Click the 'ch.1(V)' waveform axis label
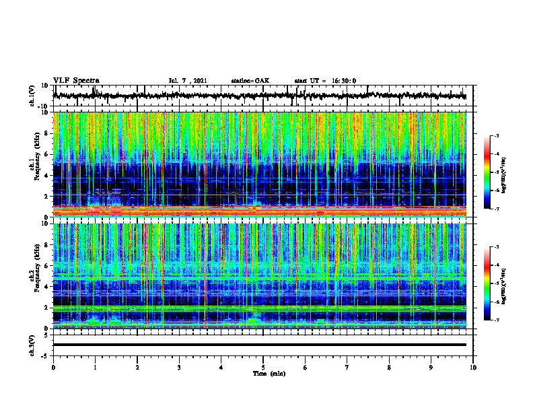 (x=32, y=96)
